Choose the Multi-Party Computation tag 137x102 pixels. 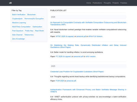tap(21, 27)
